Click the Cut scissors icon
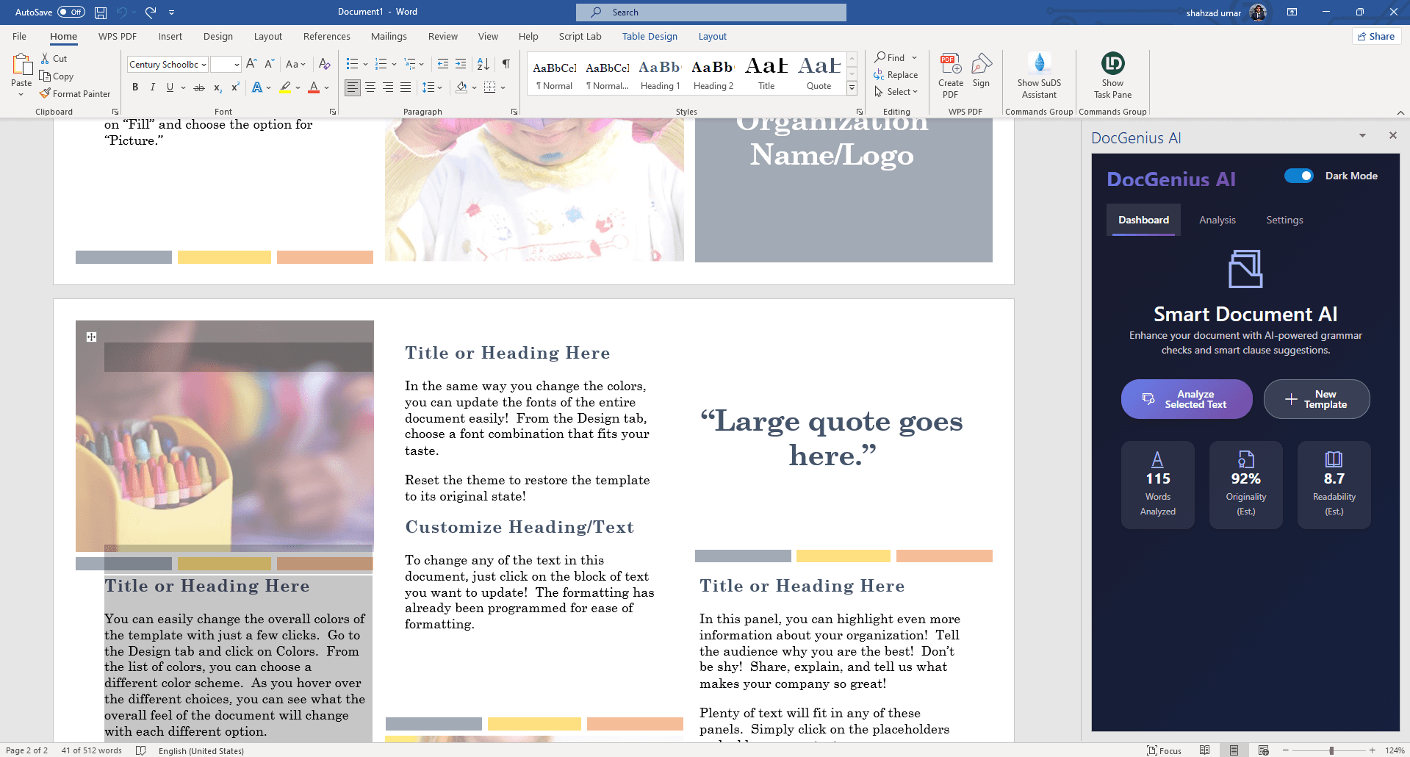Screen dimensions: 1410x757 tap(45, 59)
